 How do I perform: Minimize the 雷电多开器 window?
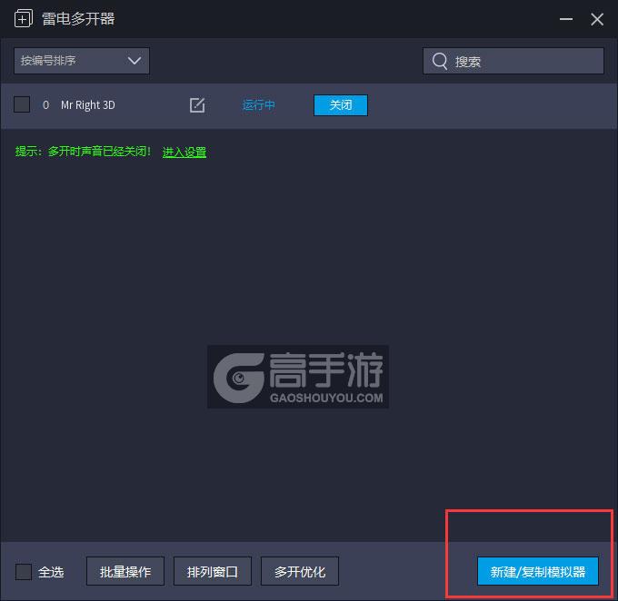click(566, 19)
